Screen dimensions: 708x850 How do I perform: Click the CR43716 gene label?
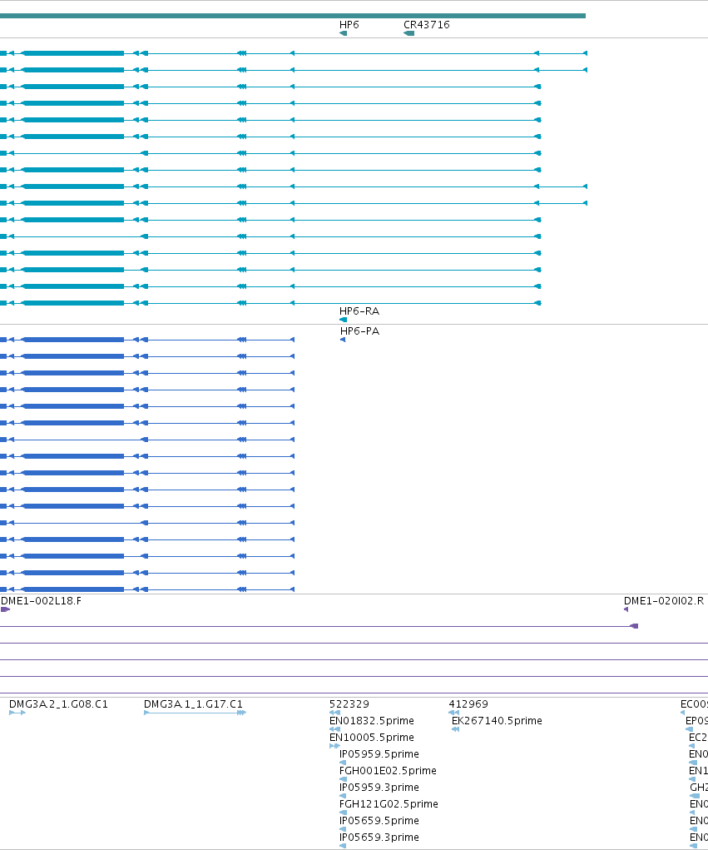tap(426, 25)
